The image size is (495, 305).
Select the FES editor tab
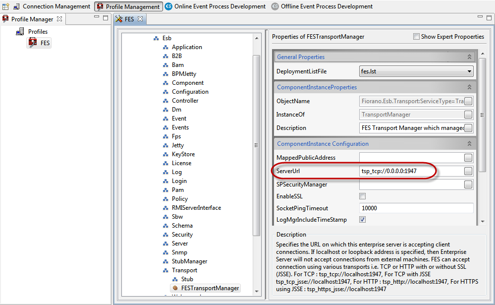coord(129,19)
